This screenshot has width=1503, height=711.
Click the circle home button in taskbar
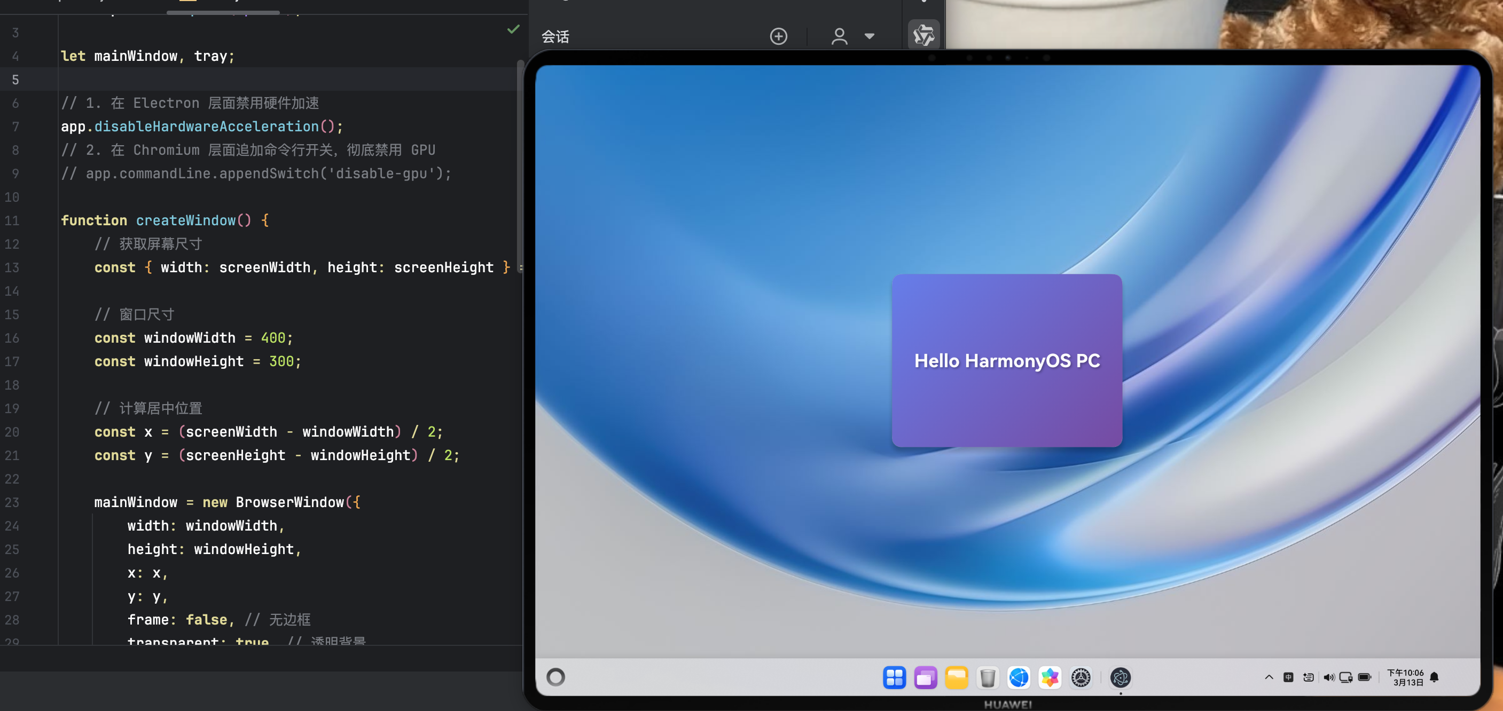click(x=555, y=677)
